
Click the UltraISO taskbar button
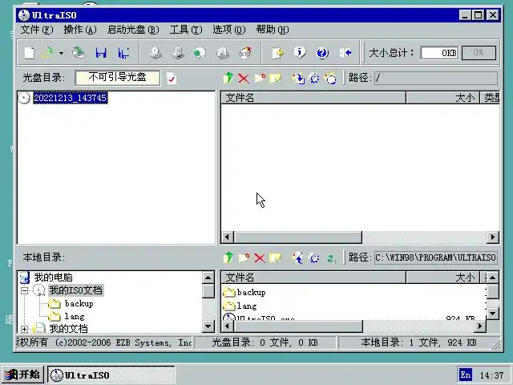pos(111,375)
